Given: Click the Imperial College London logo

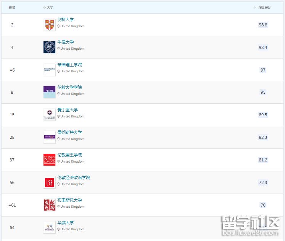Looking at the screenshot, I should 49,70.
